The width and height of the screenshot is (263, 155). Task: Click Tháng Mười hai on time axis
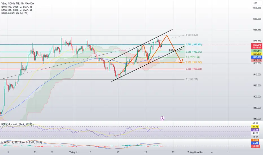195,152
